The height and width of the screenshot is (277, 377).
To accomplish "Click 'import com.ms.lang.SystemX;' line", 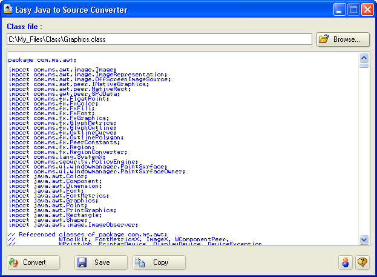I will point(57,157).
